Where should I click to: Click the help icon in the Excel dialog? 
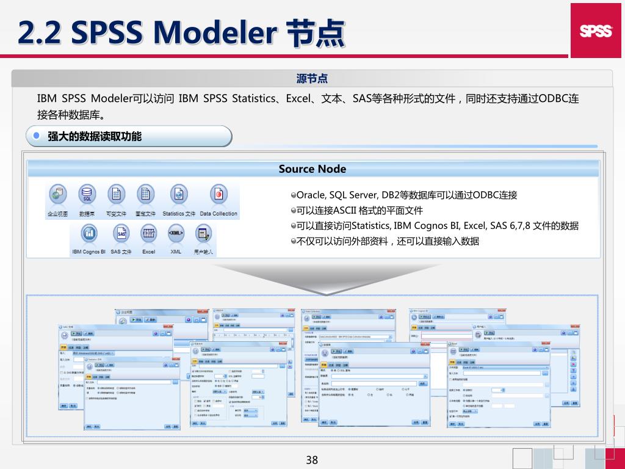(535, 350)
